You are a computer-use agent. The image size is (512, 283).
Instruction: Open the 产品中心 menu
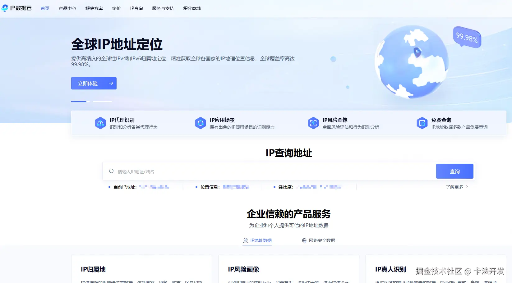pos(67,8)
